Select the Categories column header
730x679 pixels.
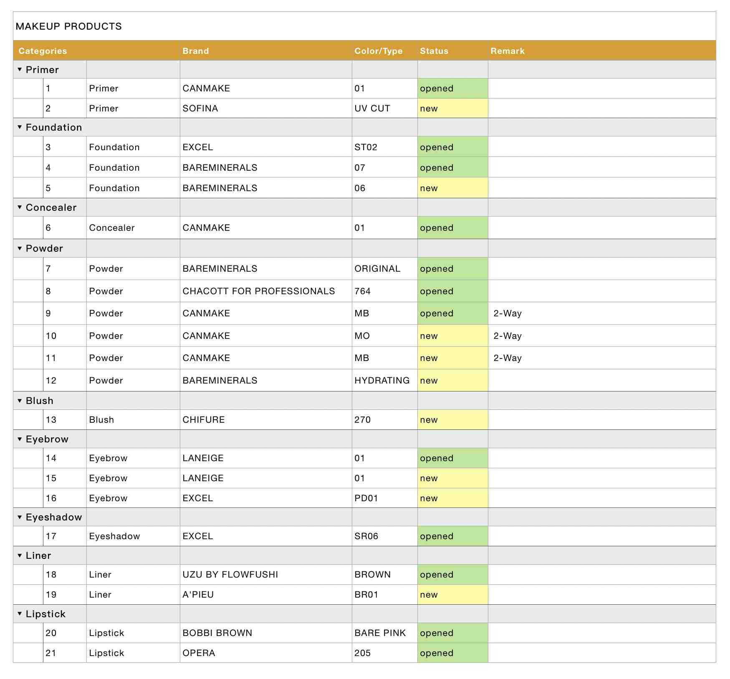96,50
